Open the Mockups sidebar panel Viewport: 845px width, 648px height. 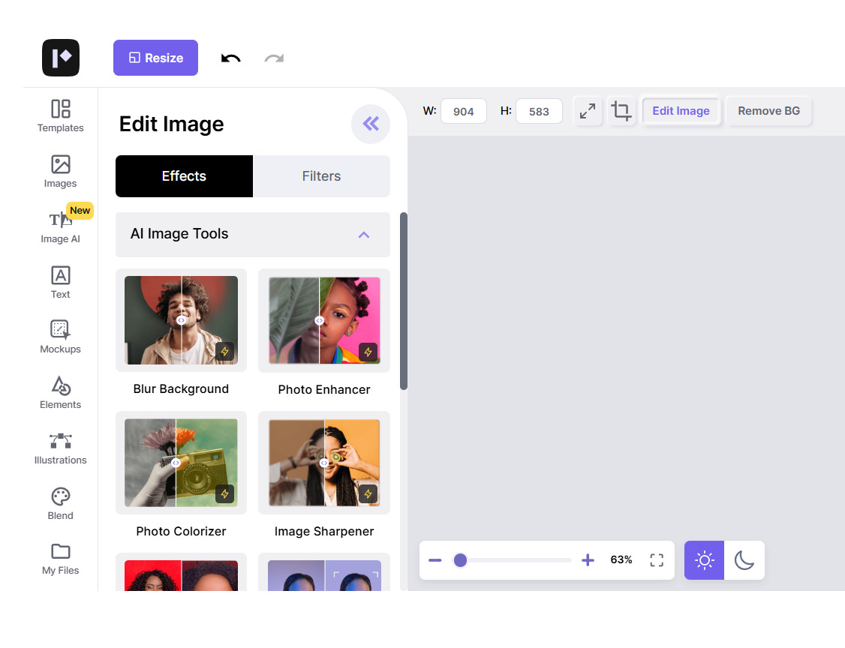pyautogui.click(x=60, y=337)
